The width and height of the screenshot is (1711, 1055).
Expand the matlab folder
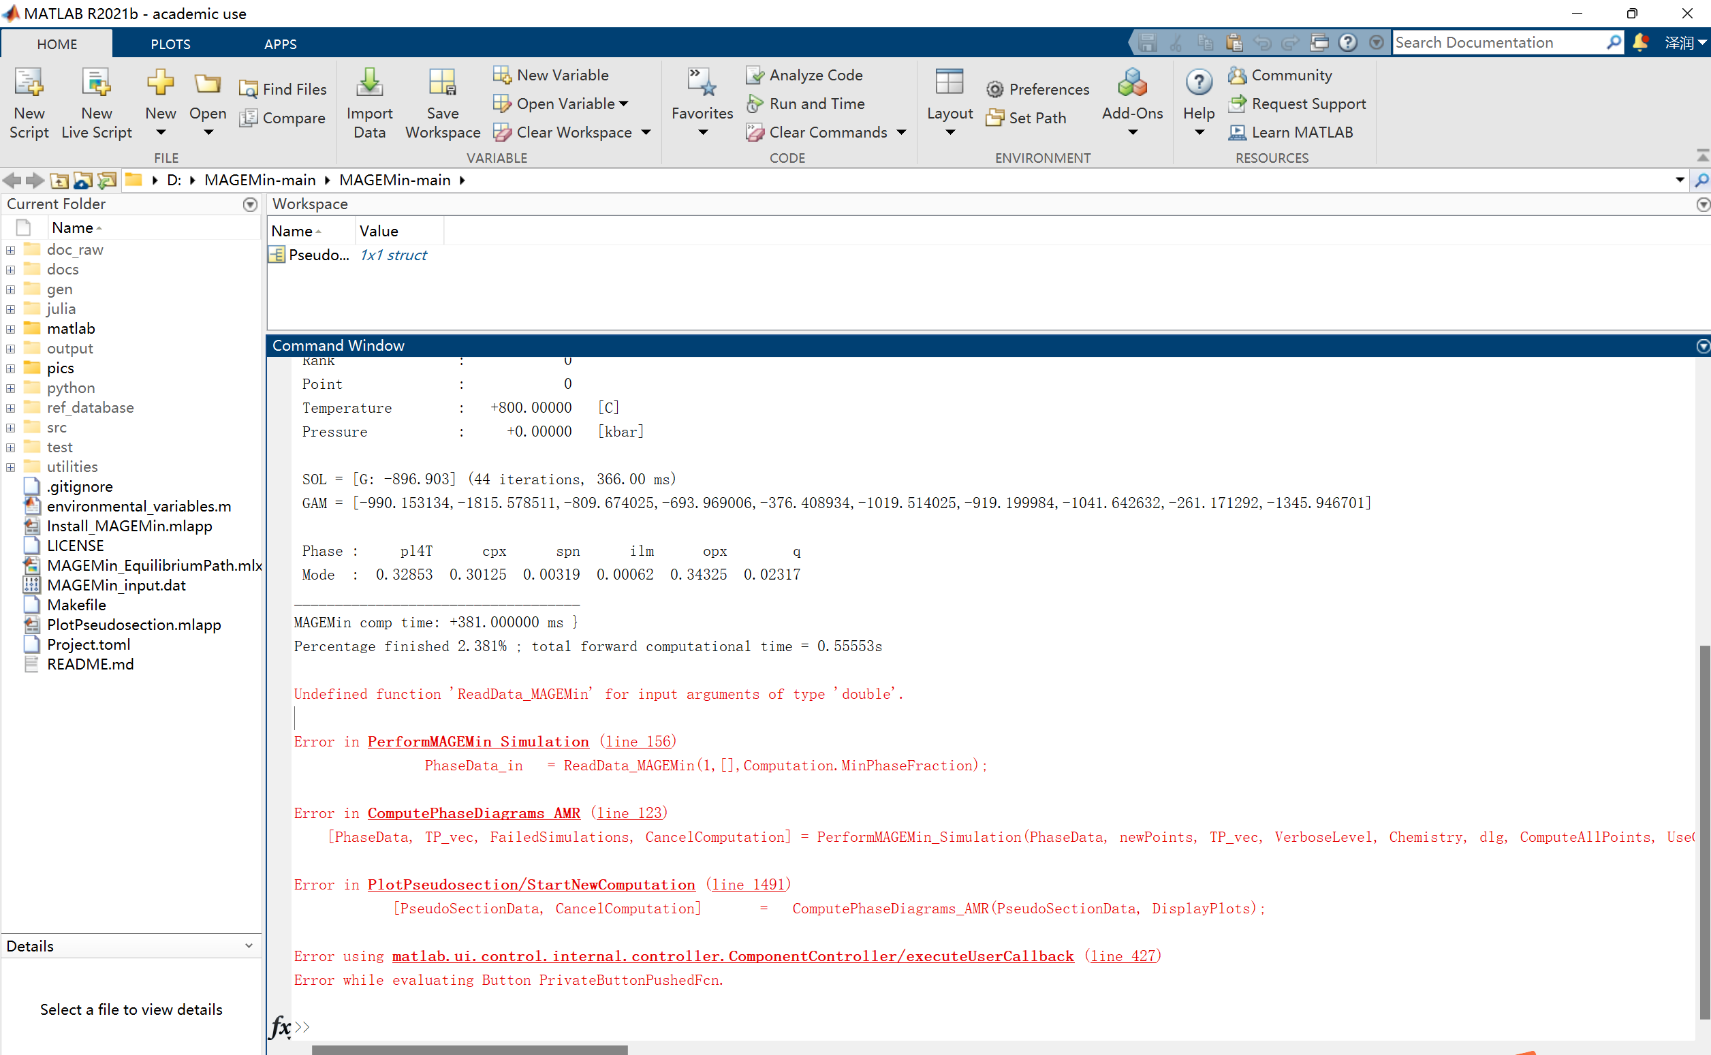point(10,328)
